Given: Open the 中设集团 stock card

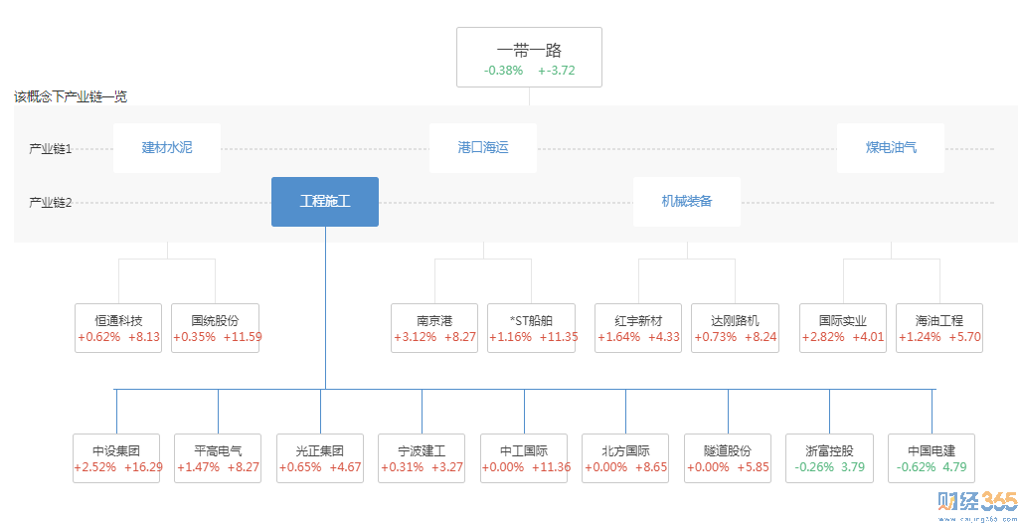Looking at the screenshot, I should [x=116, y=458].
